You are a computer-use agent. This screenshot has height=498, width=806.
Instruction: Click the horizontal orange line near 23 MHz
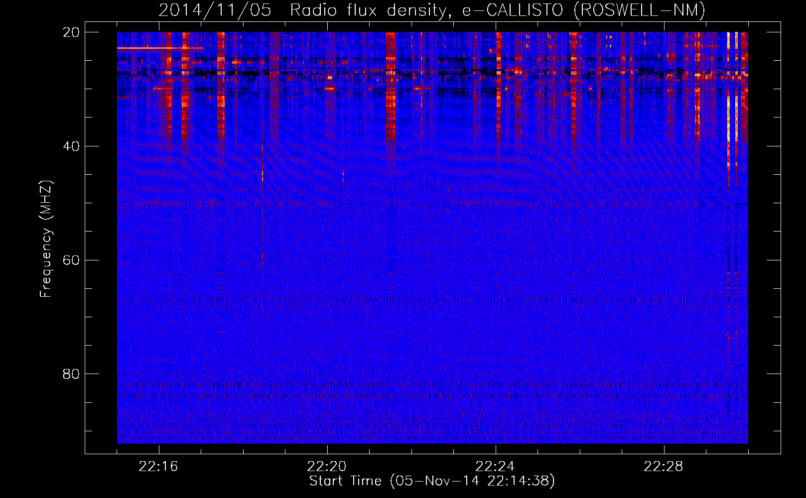tap(160, 48)
